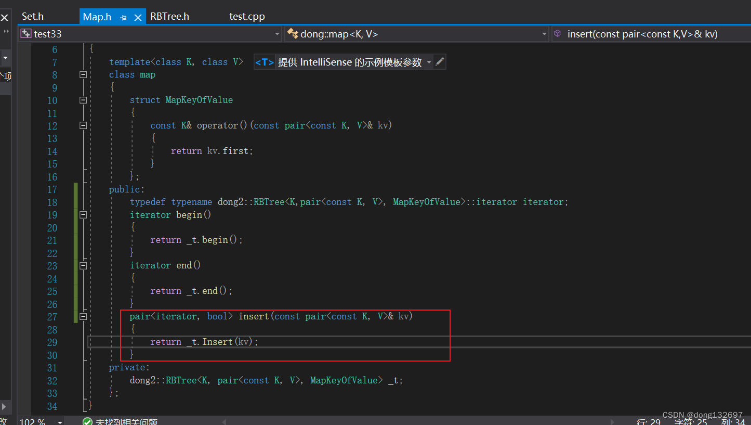This screenshot has width=751, height=425.
Task: Select the Map.h tab
Action: (97, 17)
